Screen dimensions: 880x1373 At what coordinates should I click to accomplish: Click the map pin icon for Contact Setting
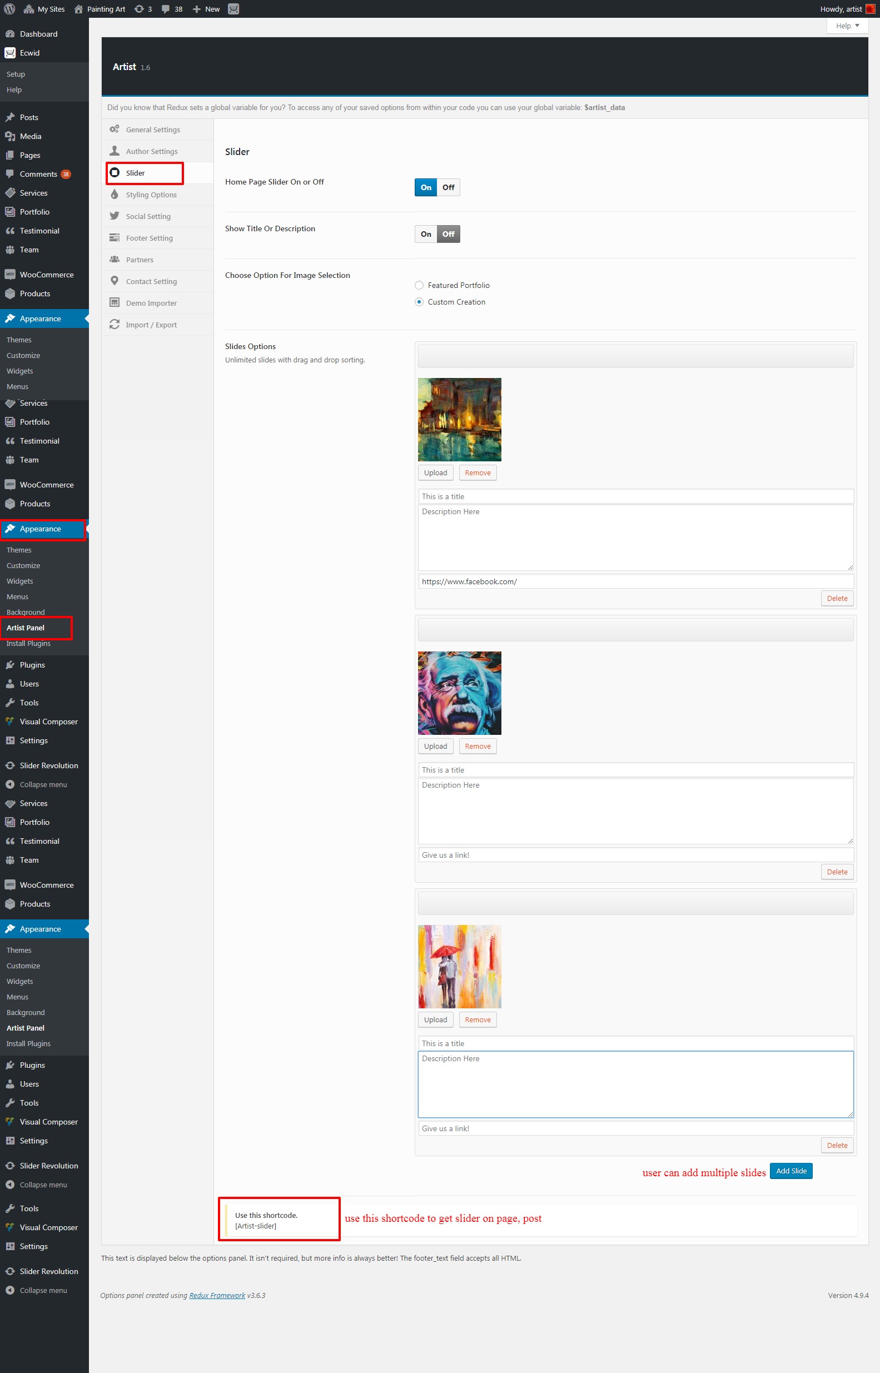(x=115, y=281)
